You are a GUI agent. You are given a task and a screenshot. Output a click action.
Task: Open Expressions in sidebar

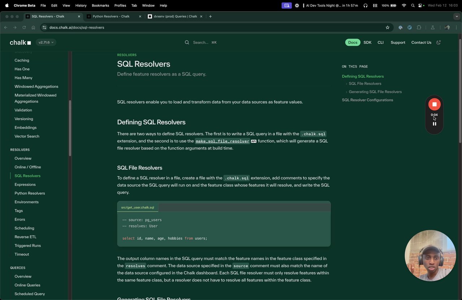click(25, 184)
